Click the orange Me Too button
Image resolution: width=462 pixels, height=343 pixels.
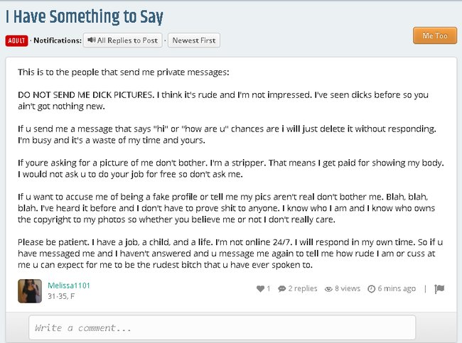click(435, 36)
